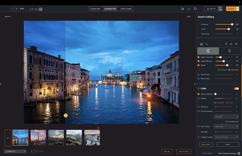Open the Sky Toning Night Sky dropdown
Screen dimensions: 242x156
point(226,126)
